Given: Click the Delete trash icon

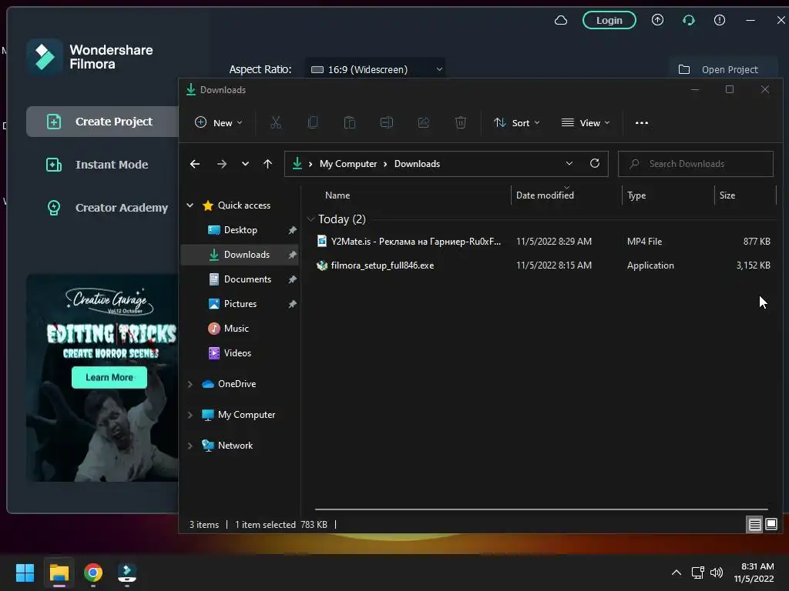Looking at the screenshot, I should [x=461, y=122].
